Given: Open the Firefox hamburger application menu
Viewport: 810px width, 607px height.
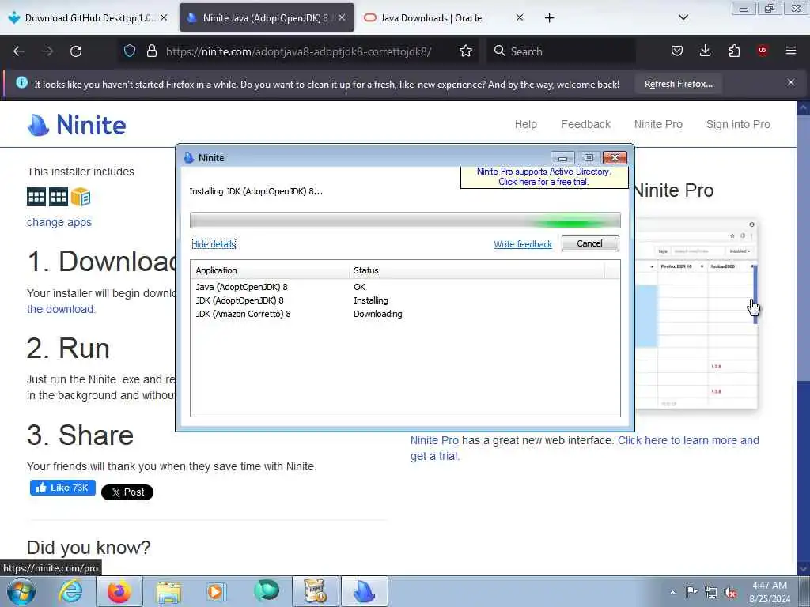Looking at the screenshot, I should point(791,51).
